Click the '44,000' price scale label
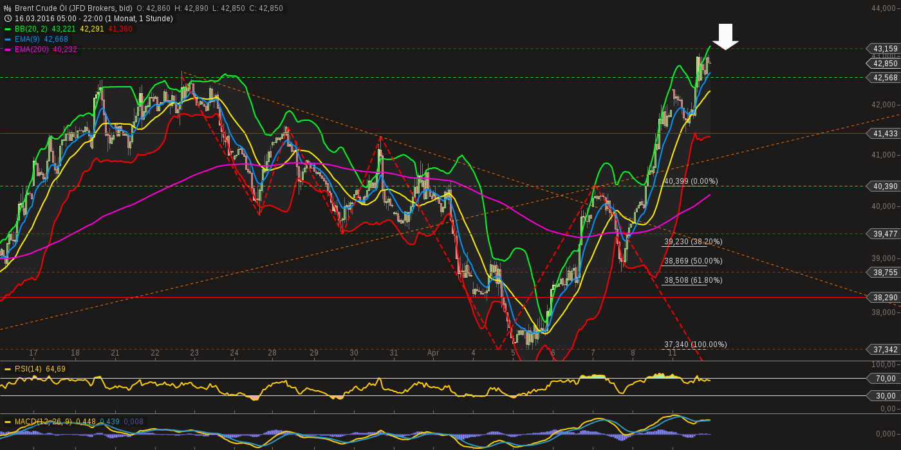The height and width of the screenshot is (450, 901). coord(885,8)
